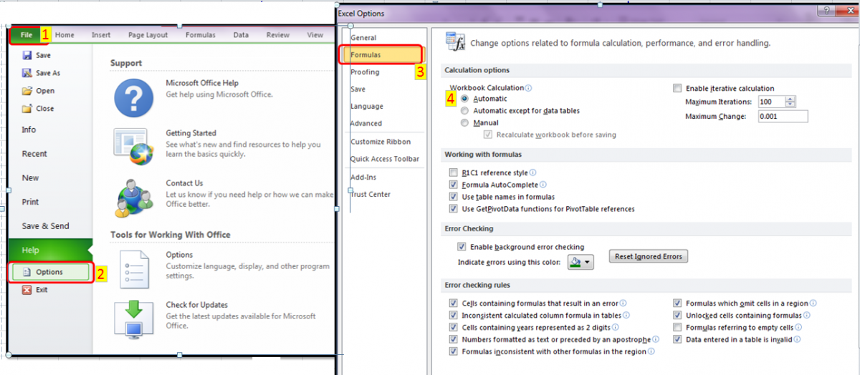Toggle Formula AutoComplete checkbox
This screenshot has width=860, height=375.
pos(453,185)
